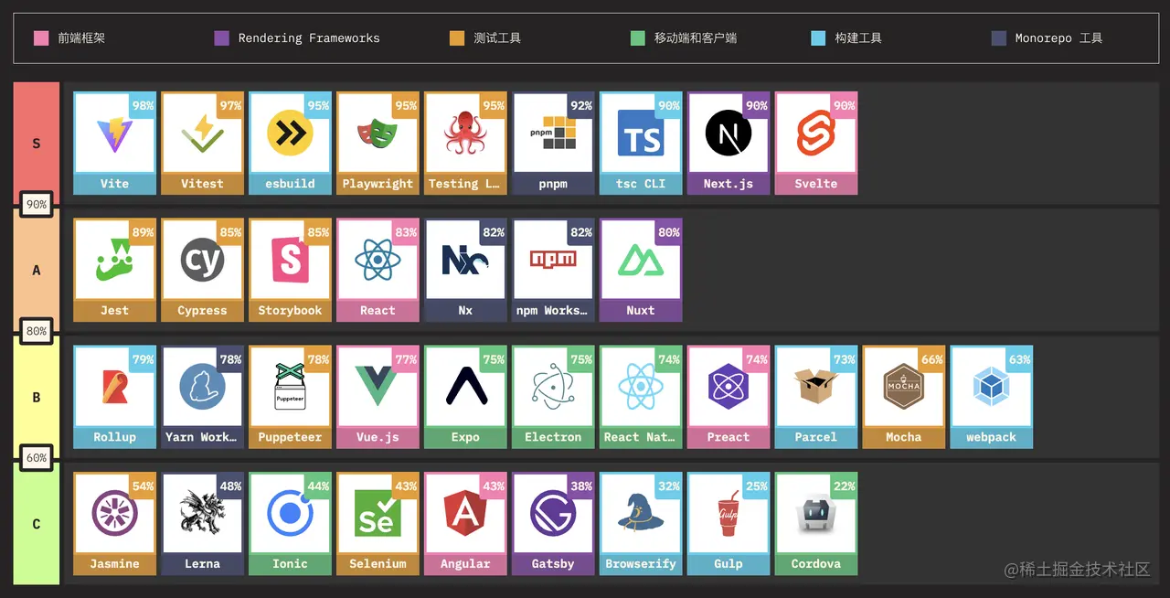The width and height of the screenshot is (1170, 598).
Task: Open the tsc CLI TypeScript icon
Action: [x=641, y=133]
